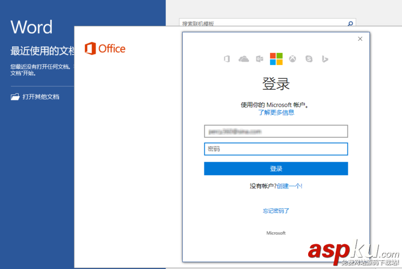The height and width of the screenshot is (269, 402).
Task: Click the 登录 heading text
Action: (x=276, y=84)
